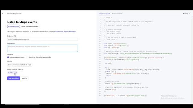Image resolution: width=193 pixels, height=108 pixels.
Task: Click the Endpoint URL input field
Action: (43, 39)
